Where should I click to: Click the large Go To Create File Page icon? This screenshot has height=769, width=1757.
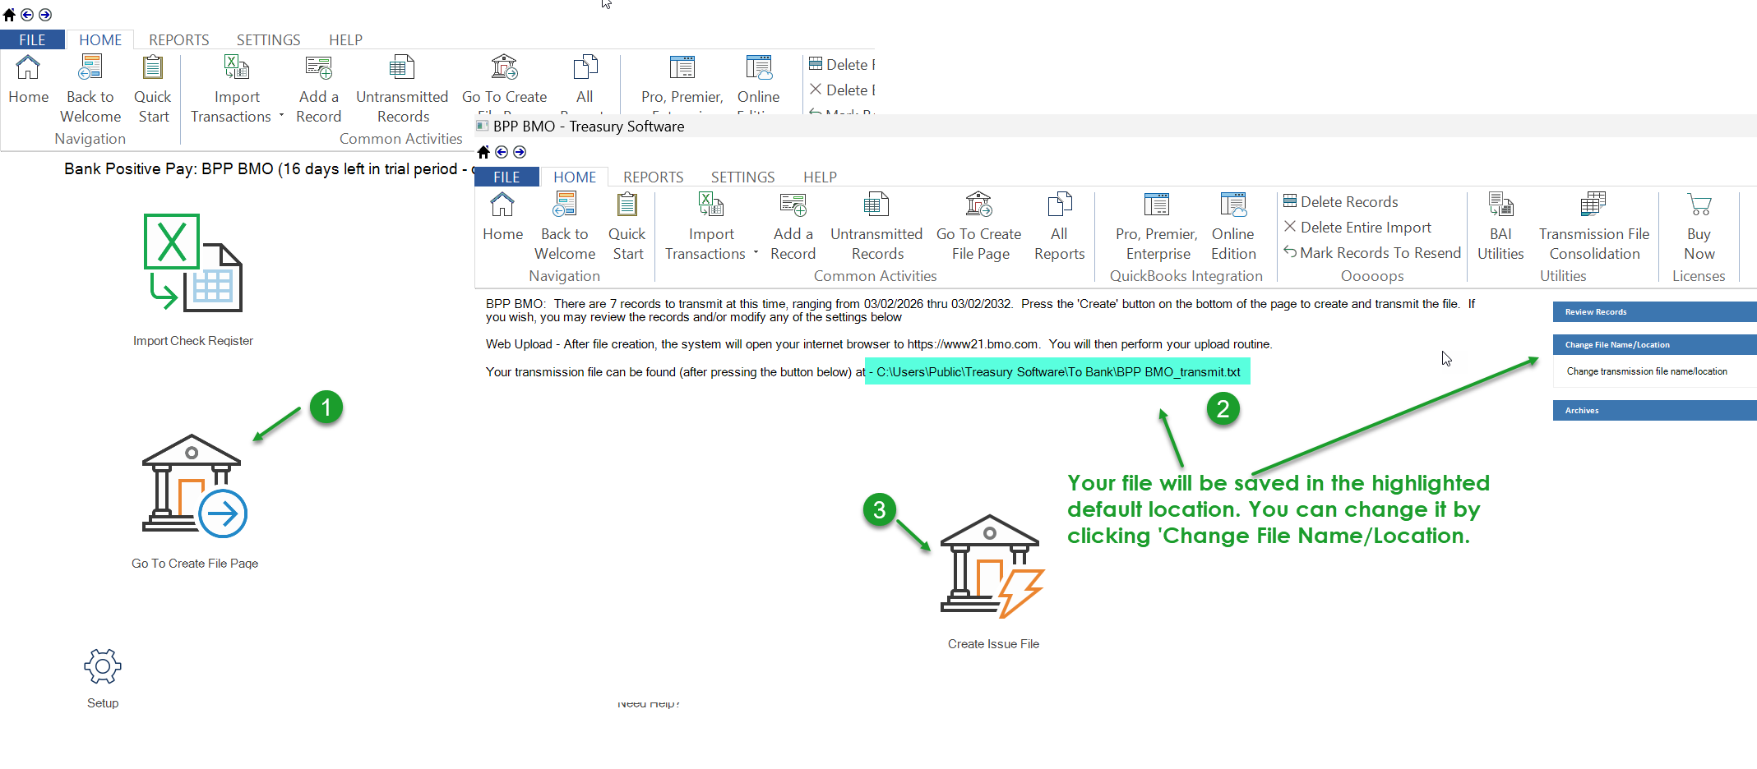pos(194,486)
